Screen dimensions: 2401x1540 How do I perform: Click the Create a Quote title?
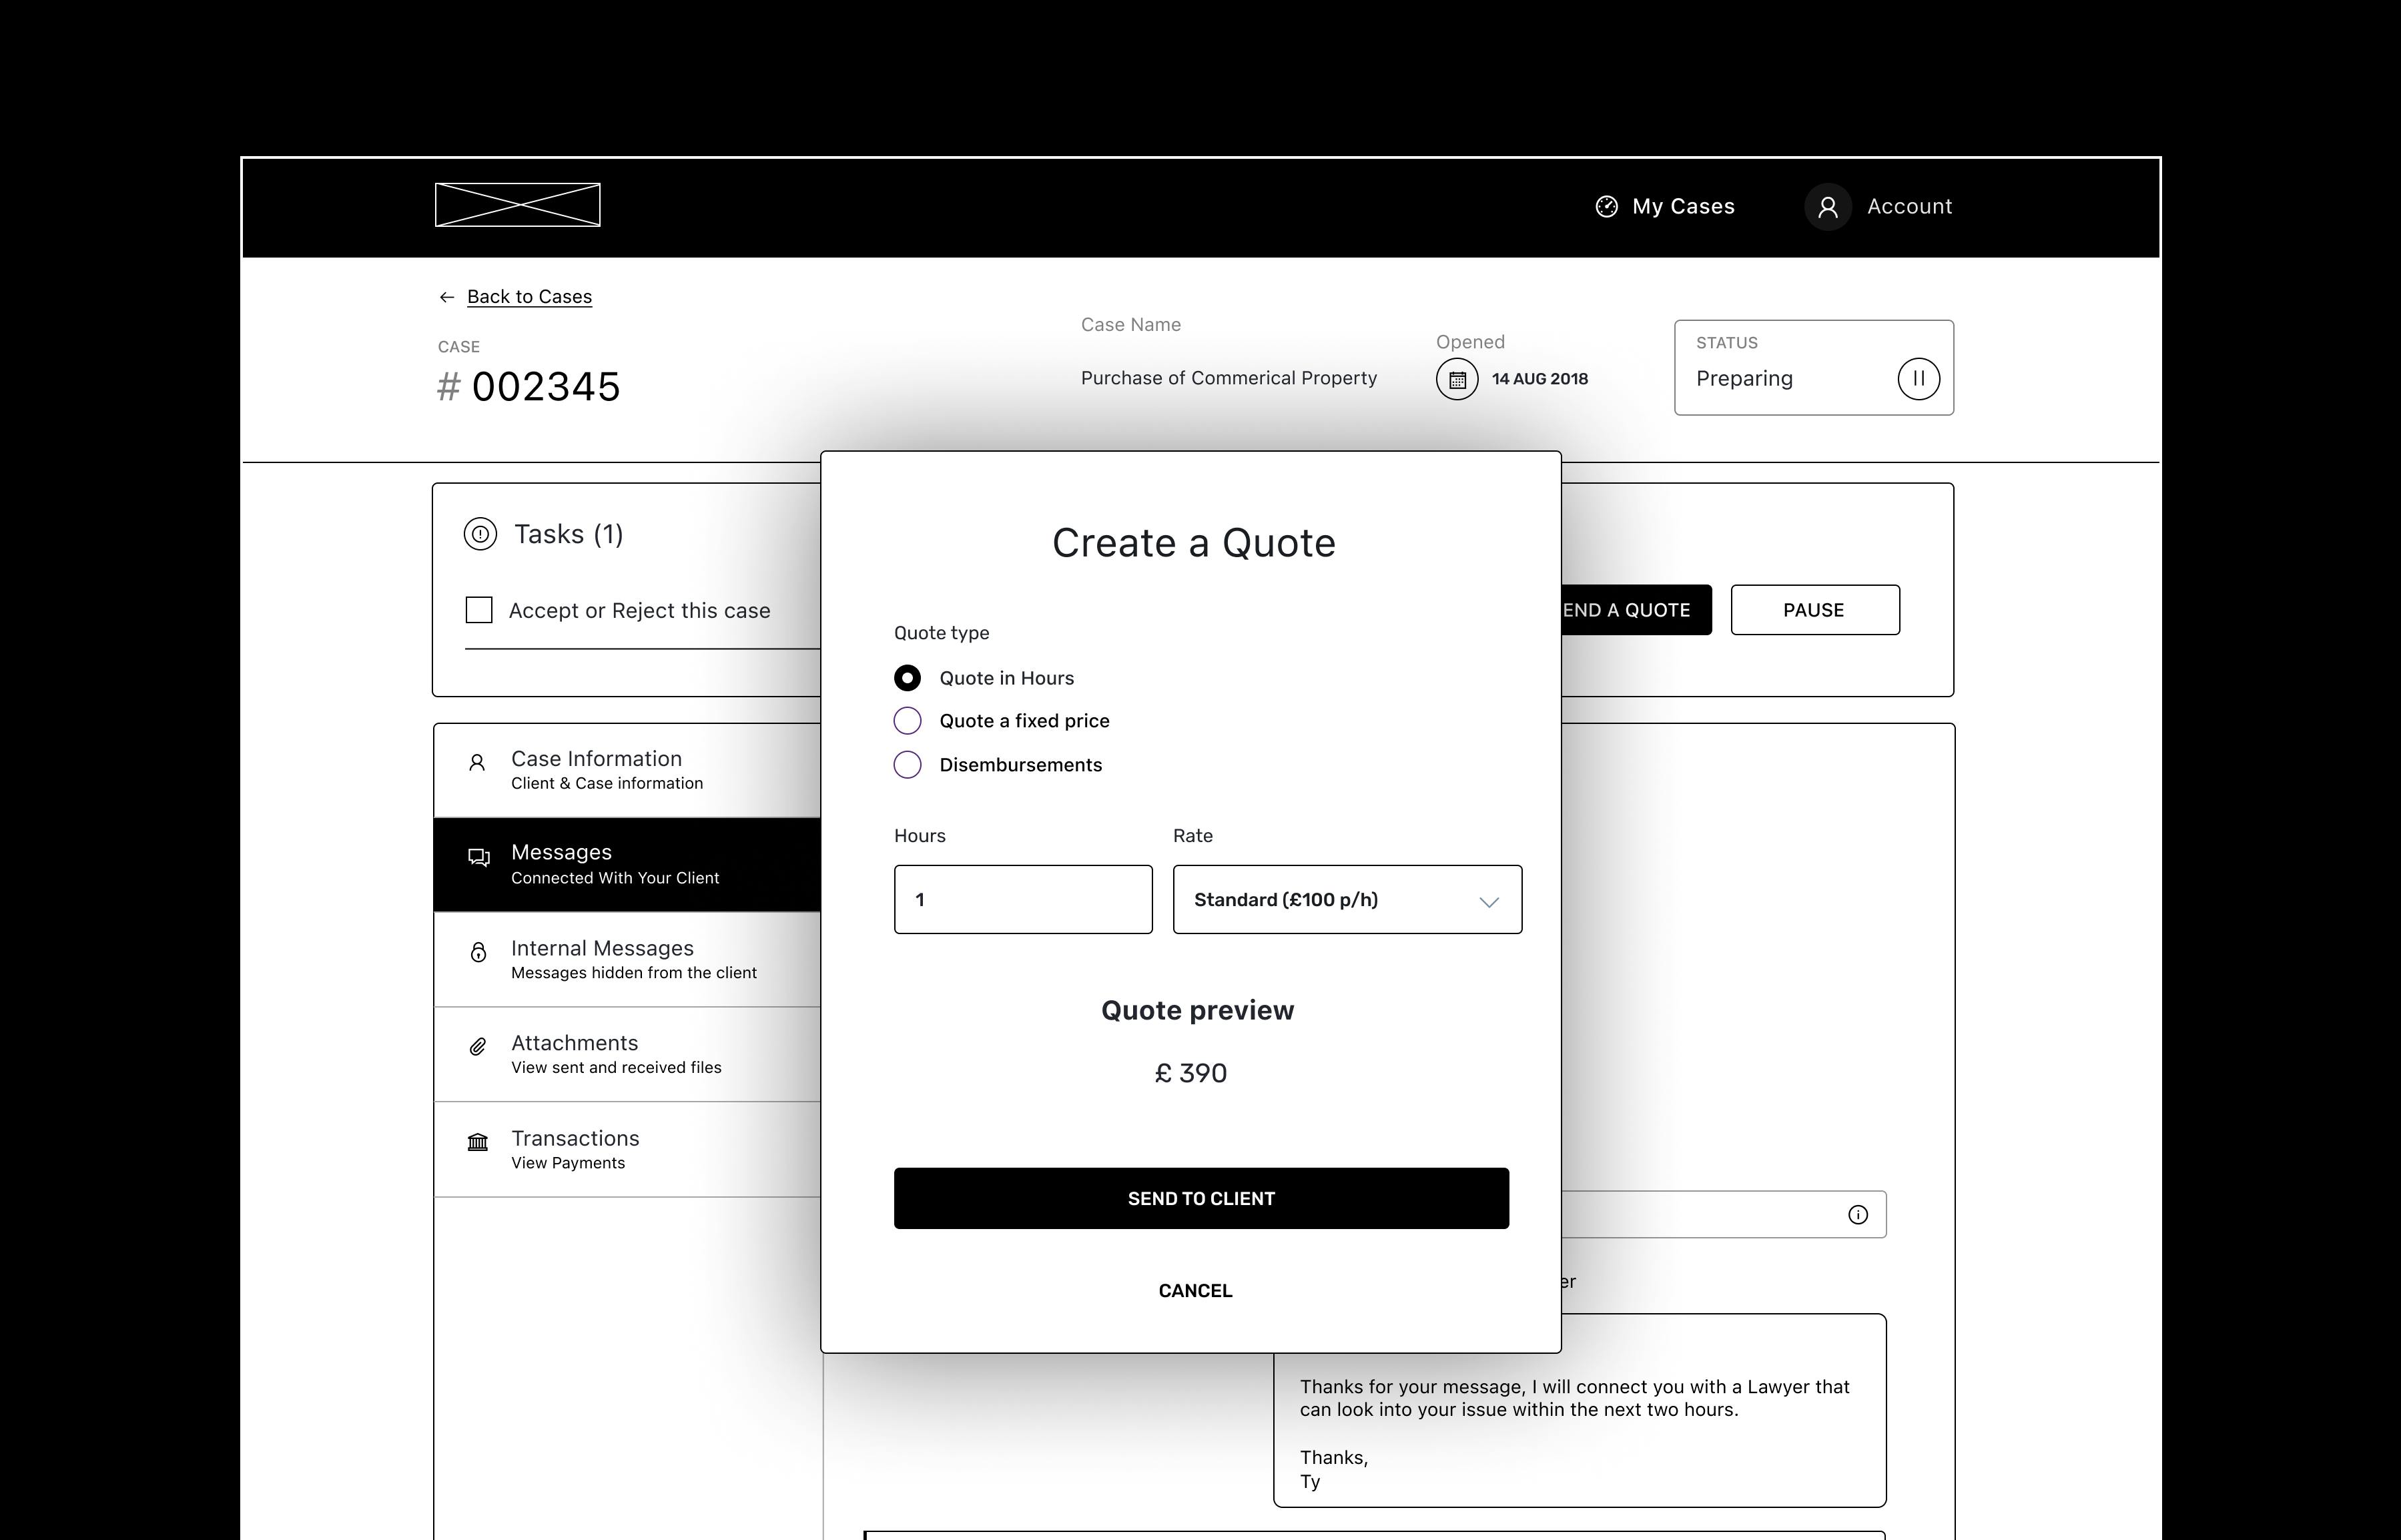(1193, 543)
